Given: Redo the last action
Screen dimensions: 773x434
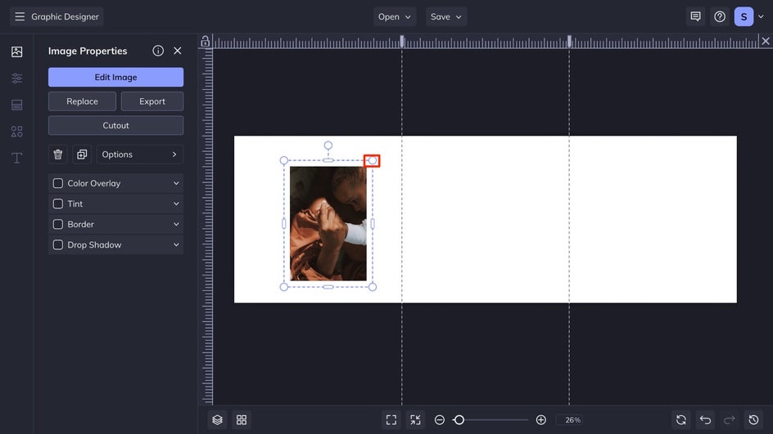Looking at the screenshot, I should [x=730, y=420].
